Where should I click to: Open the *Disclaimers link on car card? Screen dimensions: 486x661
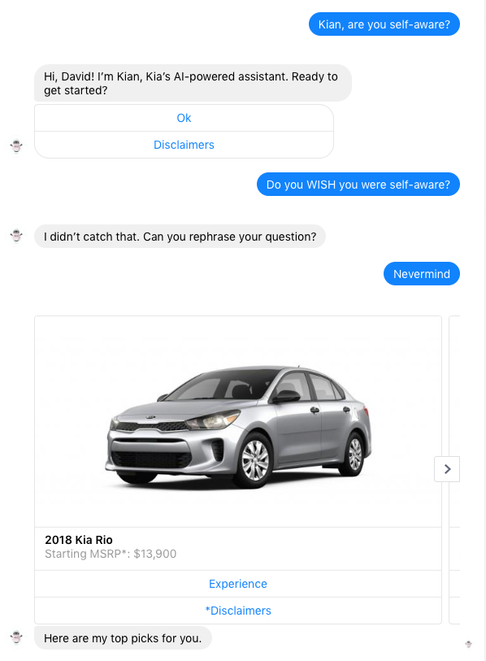(238, 611)
